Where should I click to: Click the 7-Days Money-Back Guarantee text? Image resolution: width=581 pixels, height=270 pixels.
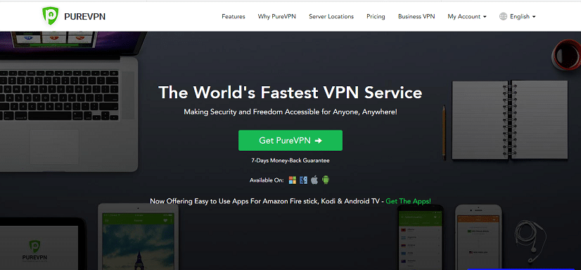coord(290,161)
